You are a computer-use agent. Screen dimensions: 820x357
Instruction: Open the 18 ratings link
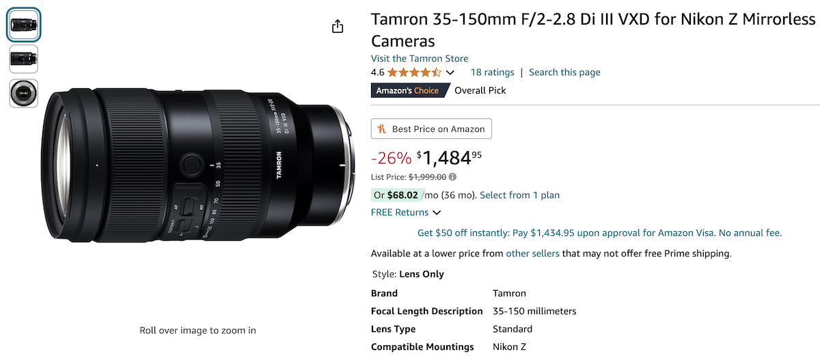point(492,72)
